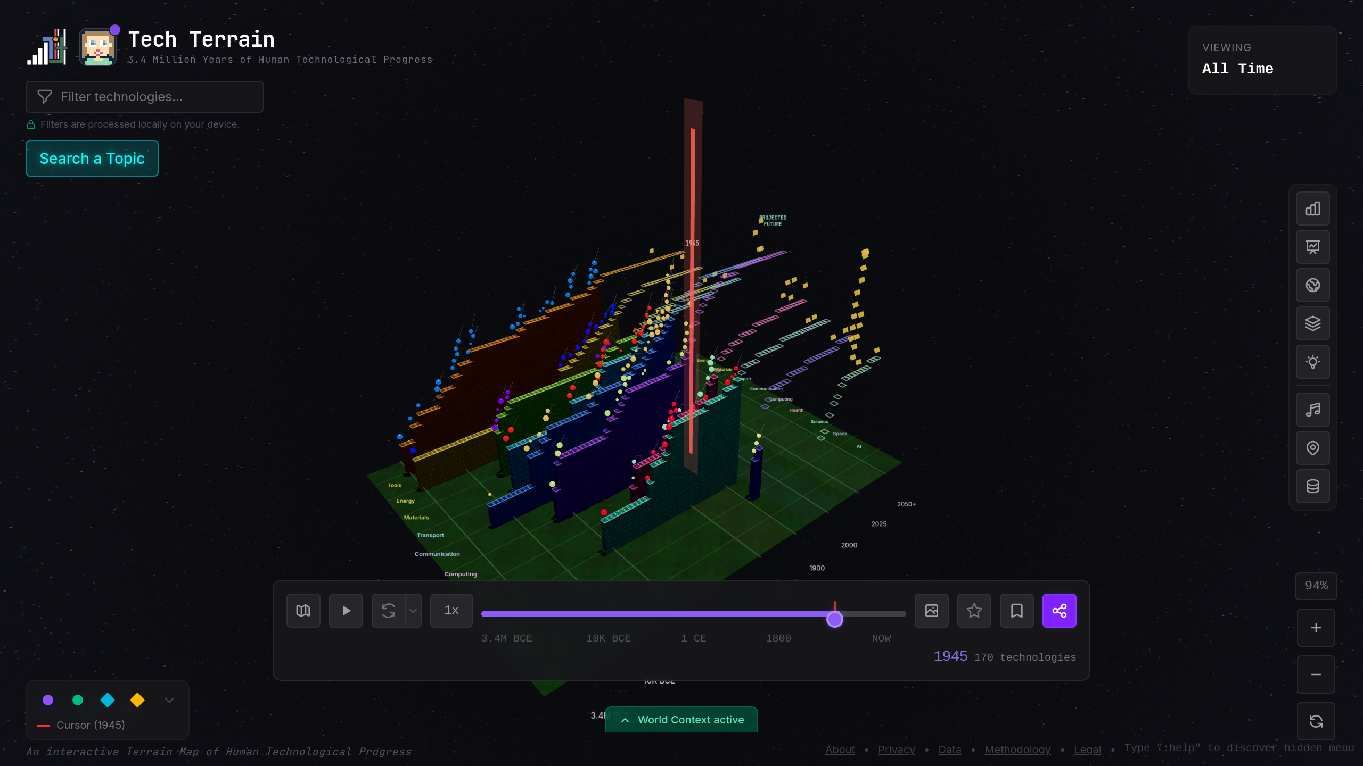Screen dimensions: 1363x766
Task: Click the timeline slider handle at 1945
Action: point(834,619)
